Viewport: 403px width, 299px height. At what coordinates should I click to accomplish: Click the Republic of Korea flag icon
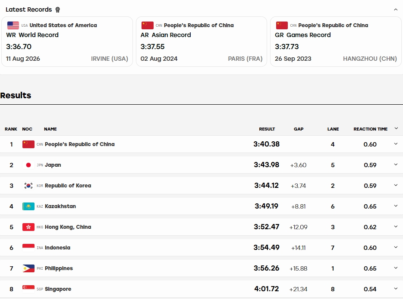[28, 186]
